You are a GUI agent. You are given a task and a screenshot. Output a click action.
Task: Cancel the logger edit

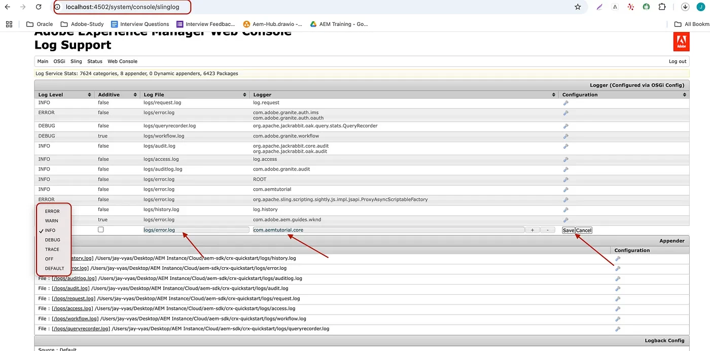[584, 230]
